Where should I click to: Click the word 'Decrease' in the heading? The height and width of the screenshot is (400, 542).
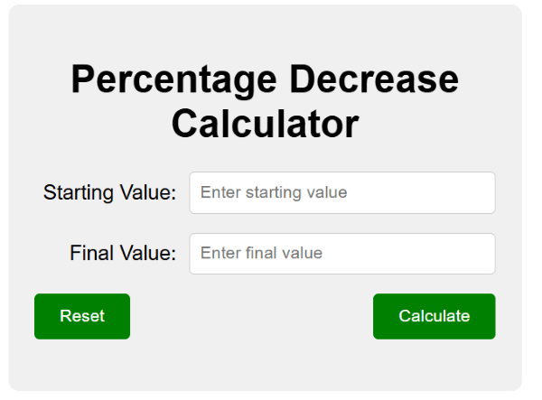click(375, 80)
